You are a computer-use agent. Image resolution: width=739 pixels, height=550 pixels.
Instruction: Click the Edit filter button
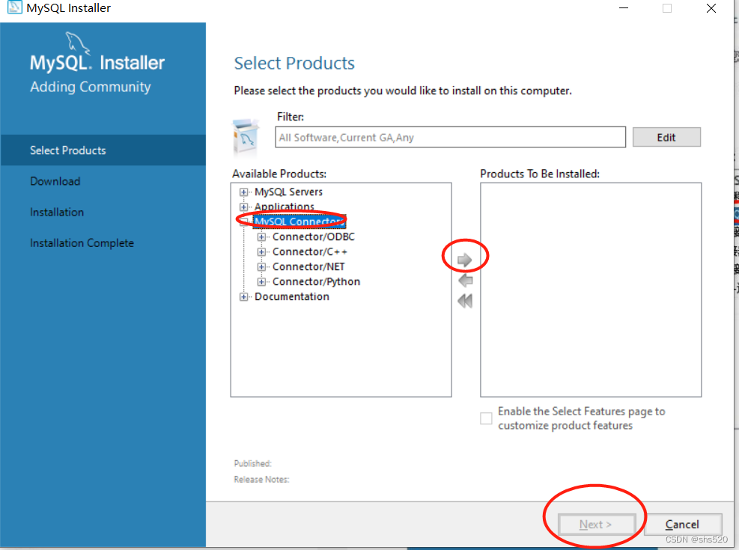coord(666,137)
